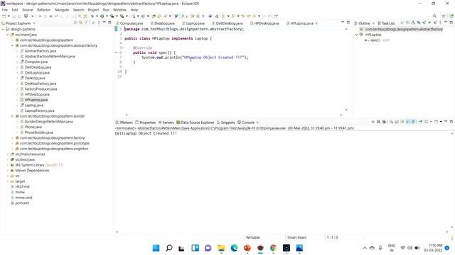Open the toolbar Search magnifier icon
455x255 pixels.
click(434, 16)
